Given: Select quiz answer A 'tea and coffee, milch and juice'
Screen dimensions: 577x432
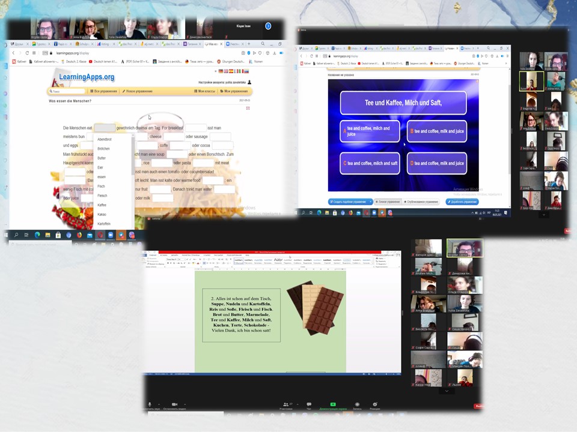Looking at the screenshot, I should click(x=370, y=131).
